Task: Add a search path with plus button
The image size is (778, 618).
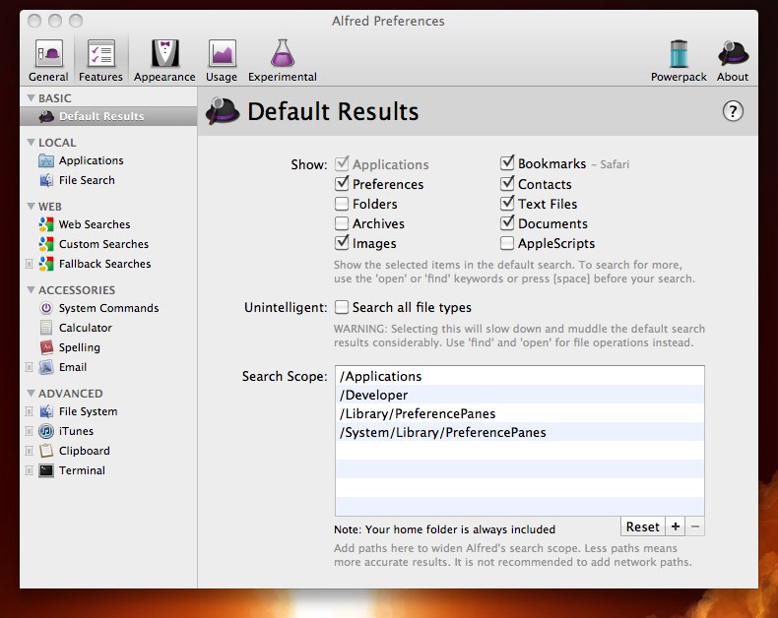Action: (x=676, y=527)
